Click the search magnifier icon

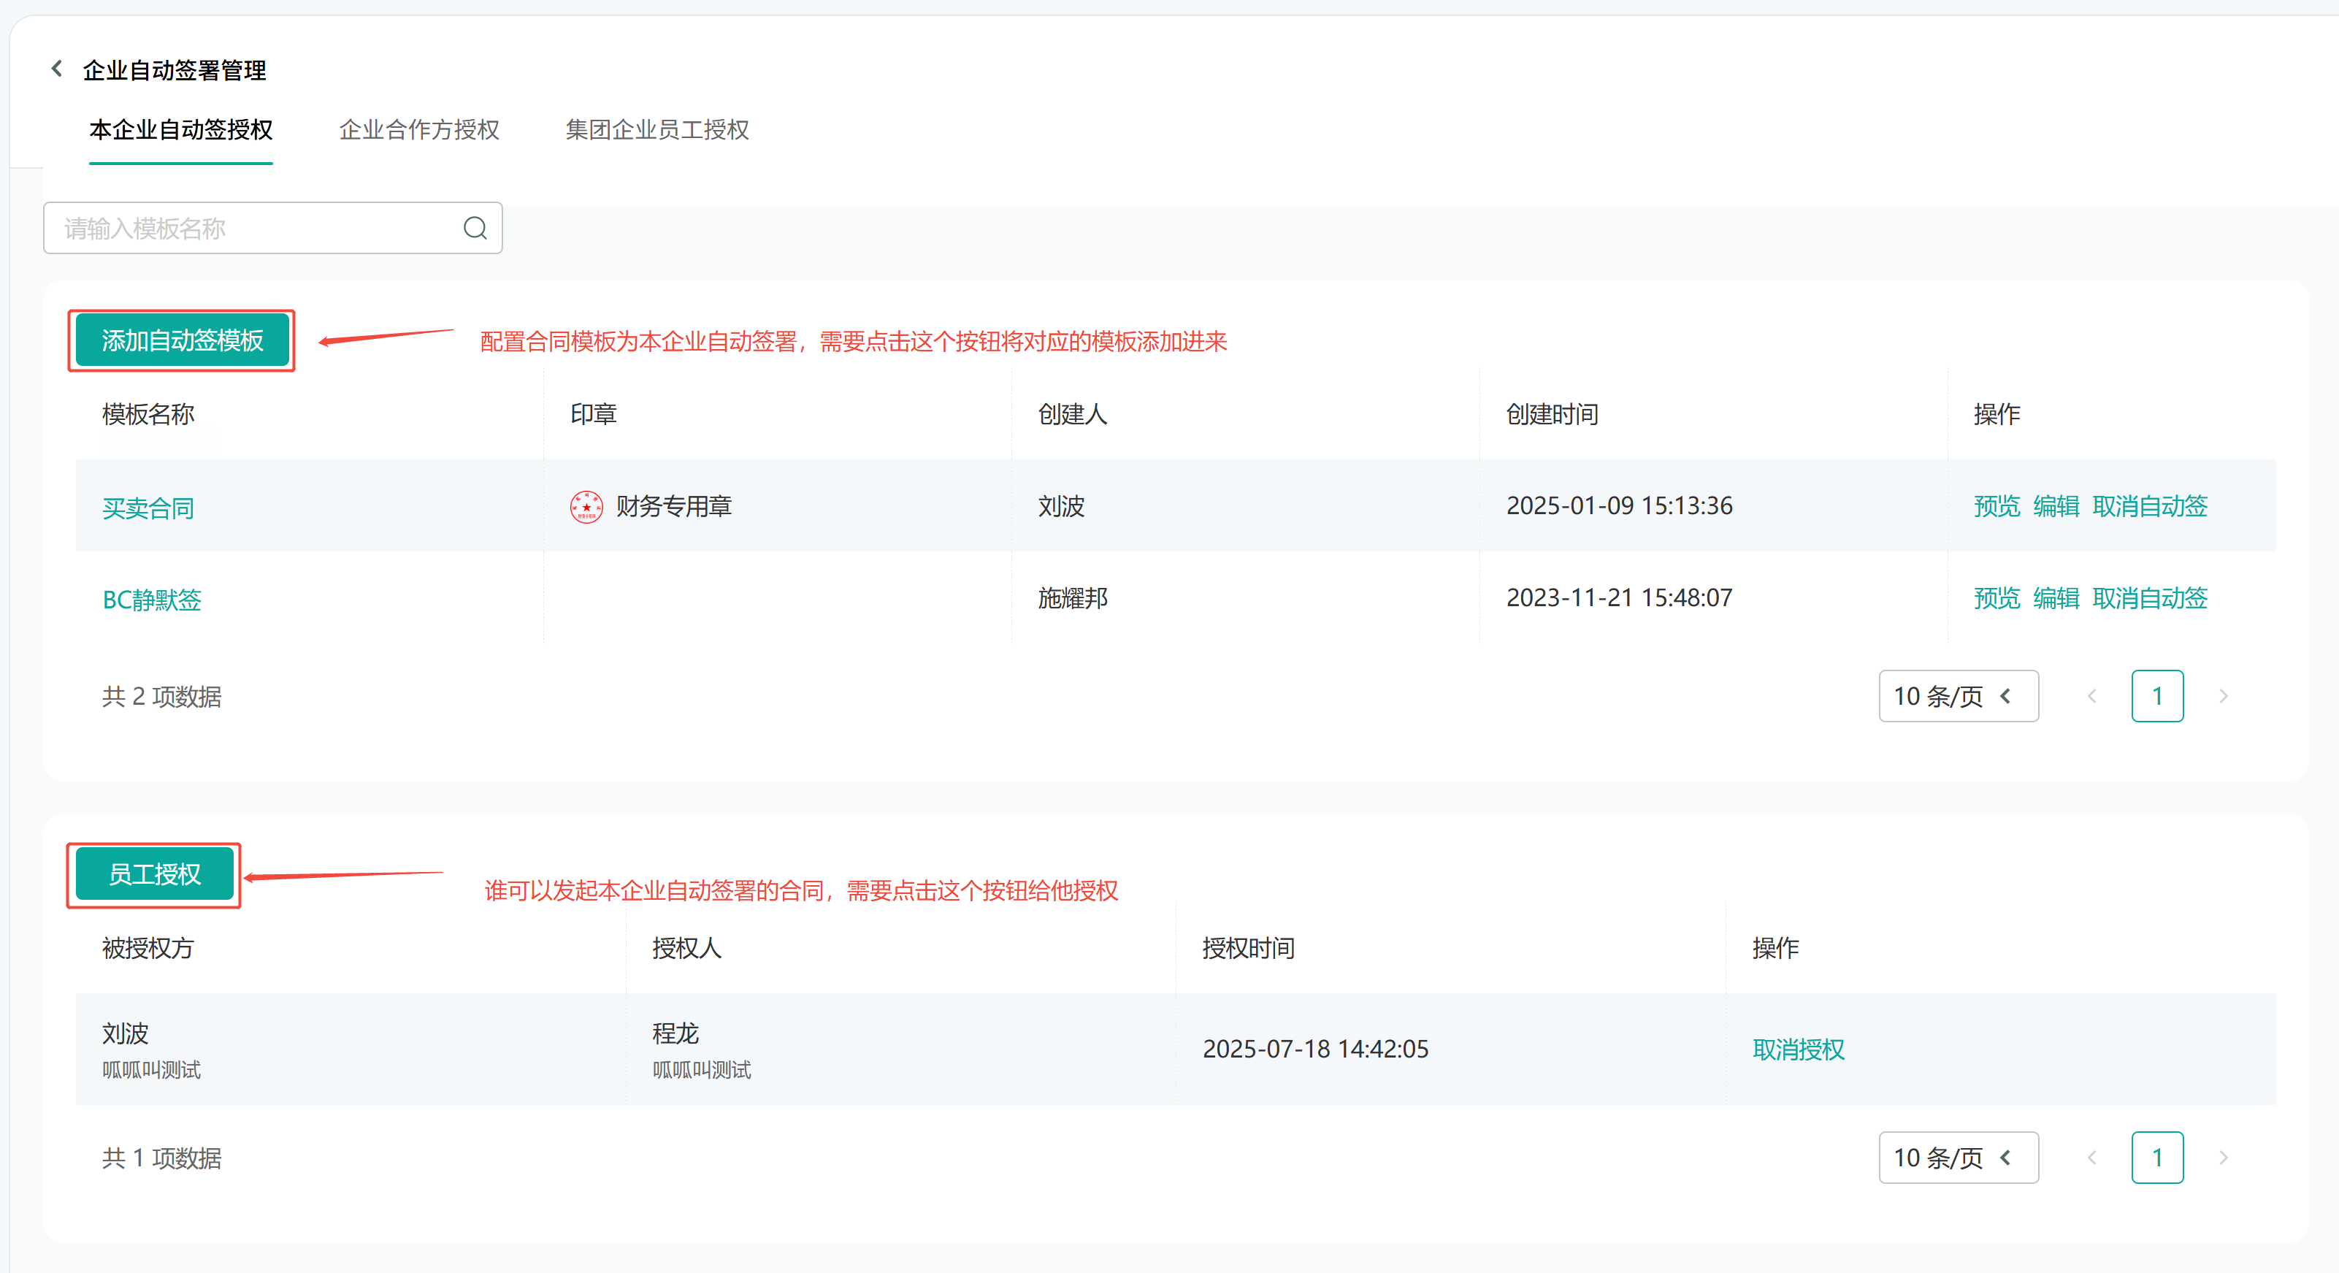[x=475, y=228]
